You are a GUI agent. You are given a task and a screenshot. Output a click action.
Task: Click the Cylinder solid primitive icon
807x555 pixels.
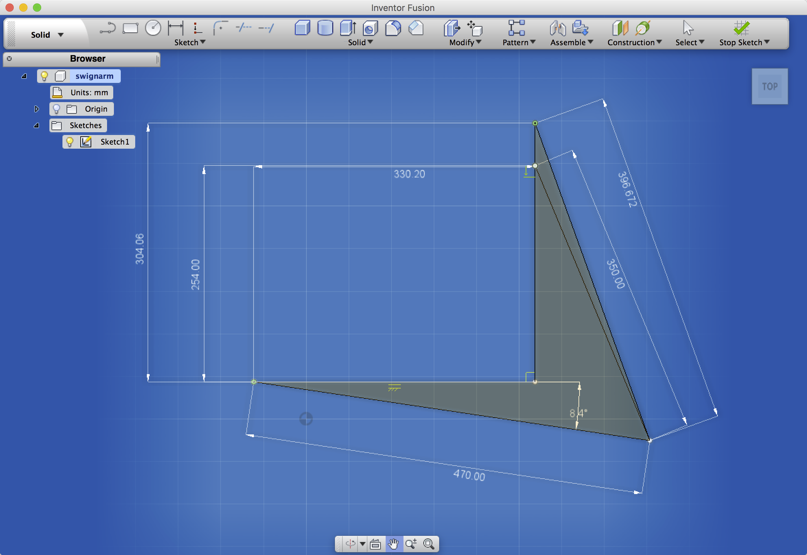click(x=325, y=28)
